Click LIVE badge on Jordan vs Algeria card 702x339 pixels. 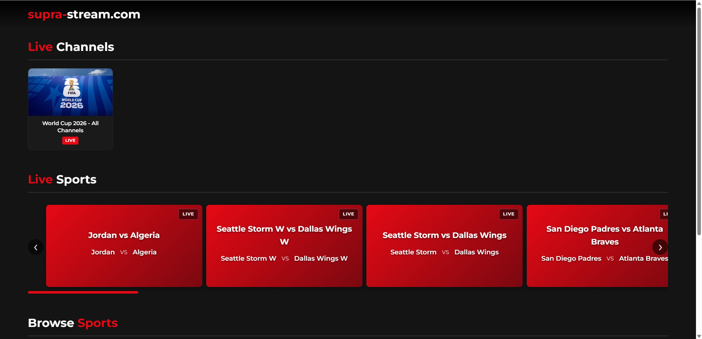click(x=188, y=214)
